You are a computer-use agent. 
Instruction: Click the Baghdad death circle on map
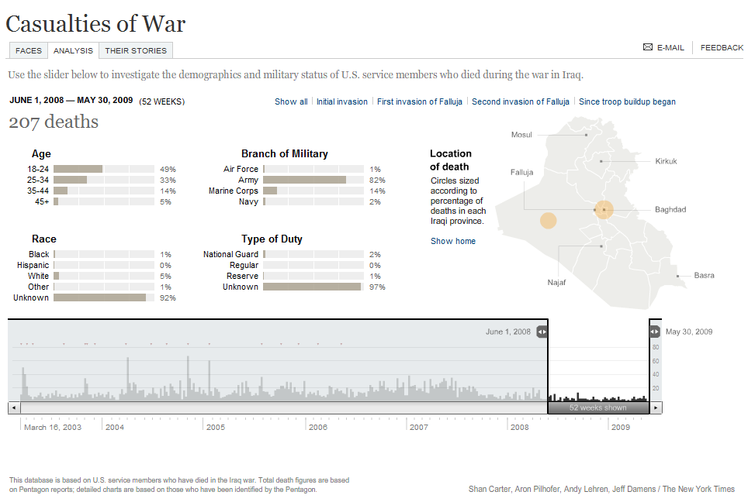click(604, 209)
